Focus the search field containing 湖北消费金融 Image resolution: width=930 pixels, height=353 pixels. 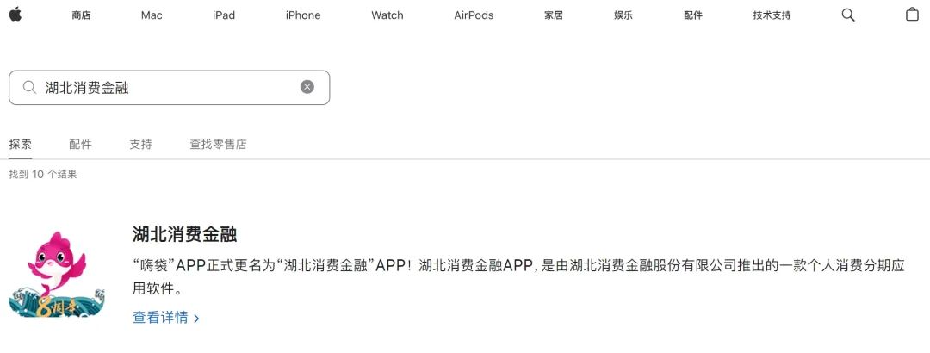tap(169, 88)
